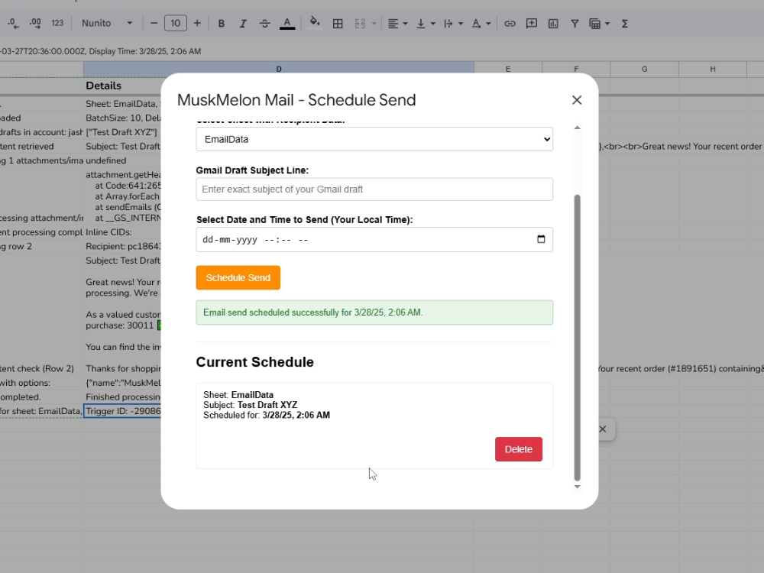764x573 pixels.
Task: Select the column H header
Action: (713, 70)
